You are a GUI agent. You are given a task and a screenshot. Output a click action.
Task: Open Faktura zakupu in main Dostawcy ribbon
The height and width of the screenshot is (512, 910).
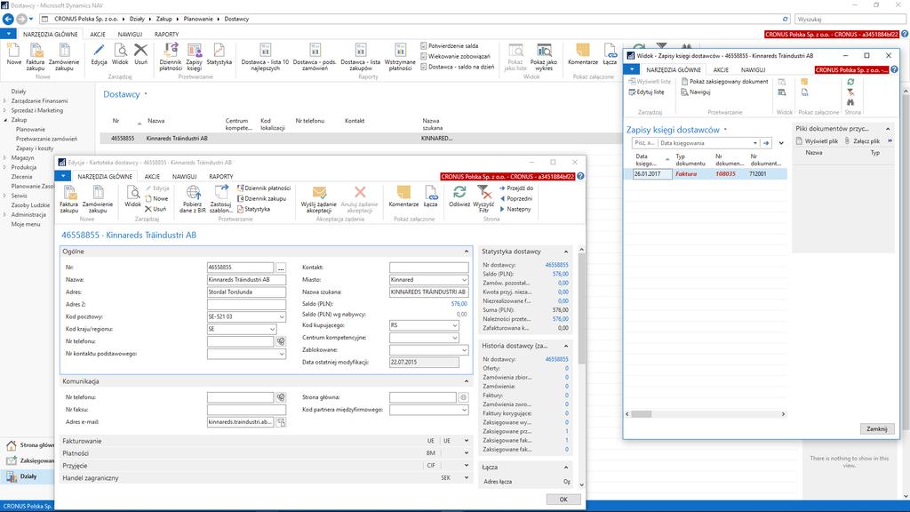coord(35,58)
